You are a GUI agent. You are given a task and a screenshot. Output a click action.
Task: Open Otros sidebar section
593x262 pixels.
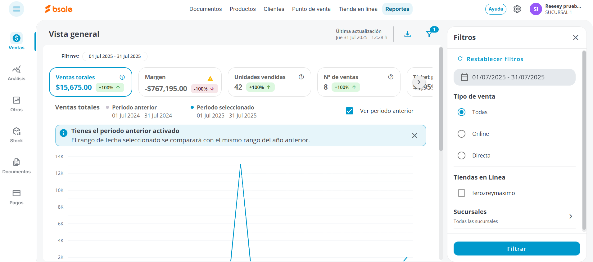point(16,104)
